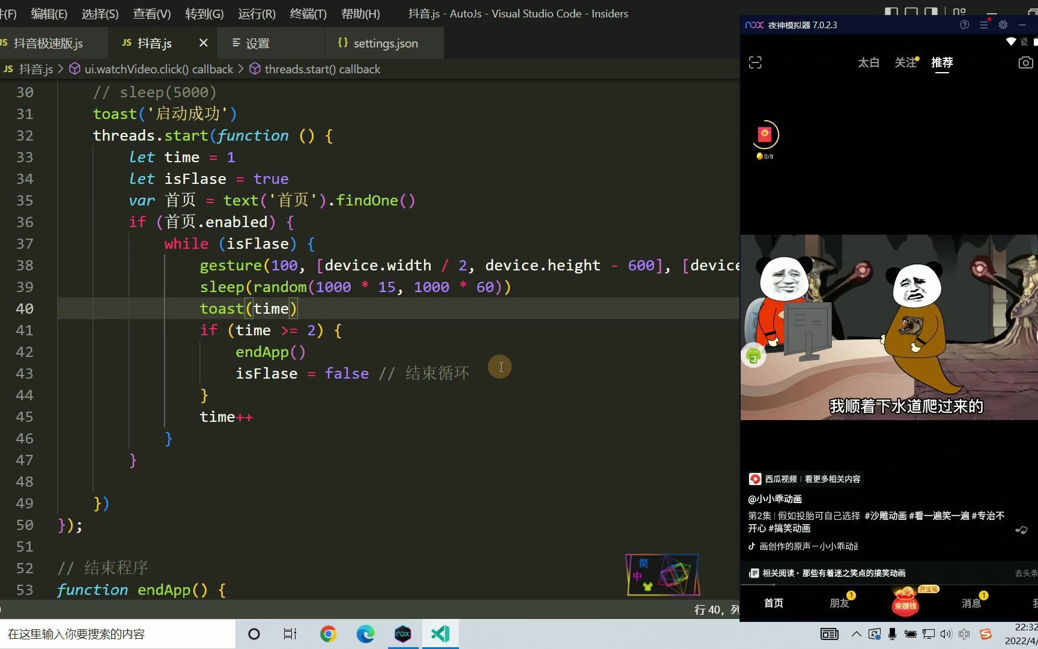Screen dimensions: 1038x649
Task: Open Nox emulator settings gear
Action: 1003,25
